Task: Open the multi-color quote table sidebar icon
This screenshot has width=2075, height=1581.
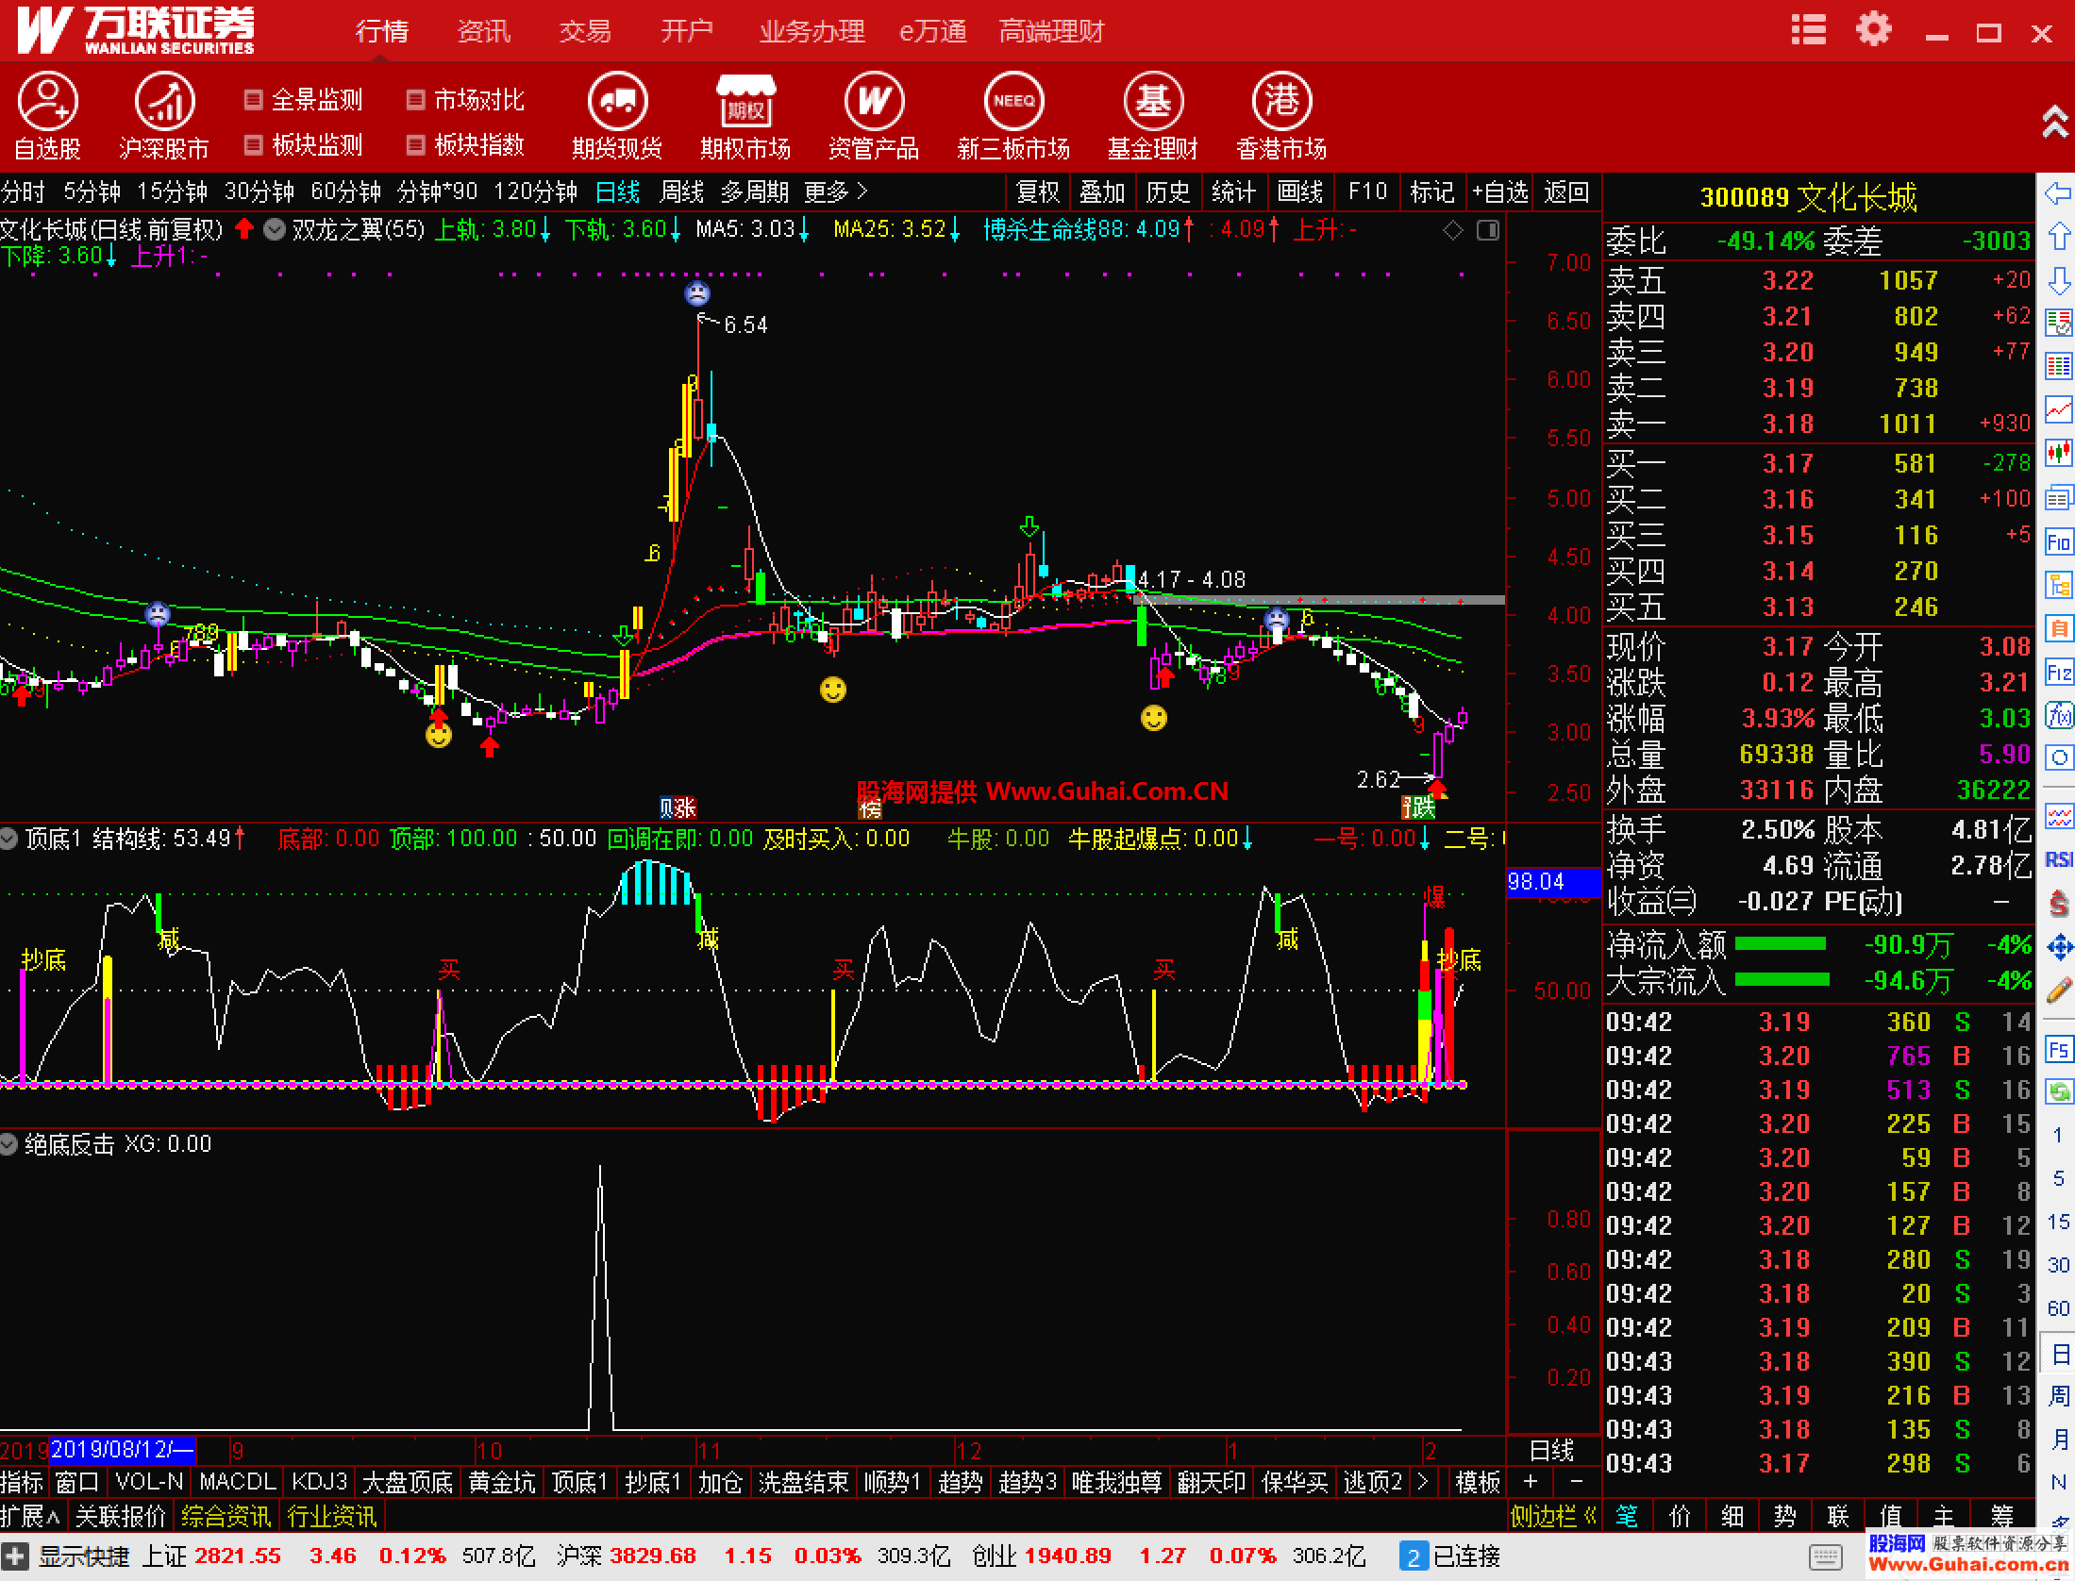Action: pos(2058,366)
